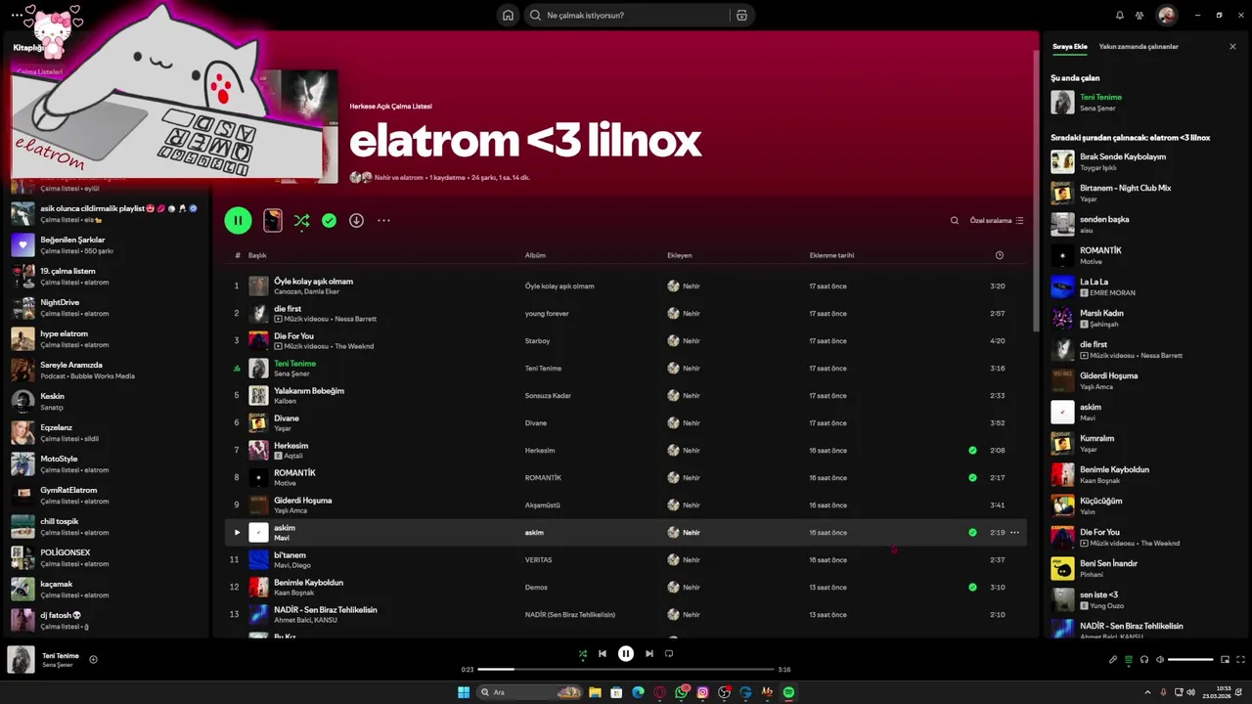Switch to Sıraya Ekle tab
The height and width of the screenshot is (704, 1252).
tap(1069, 46)
